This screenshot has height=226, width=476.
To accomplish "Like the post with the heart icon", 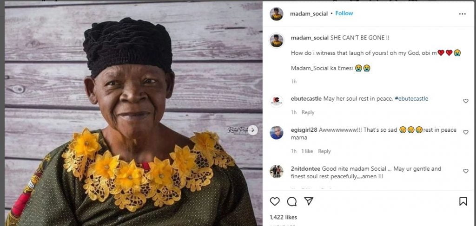I will point(275,201).
